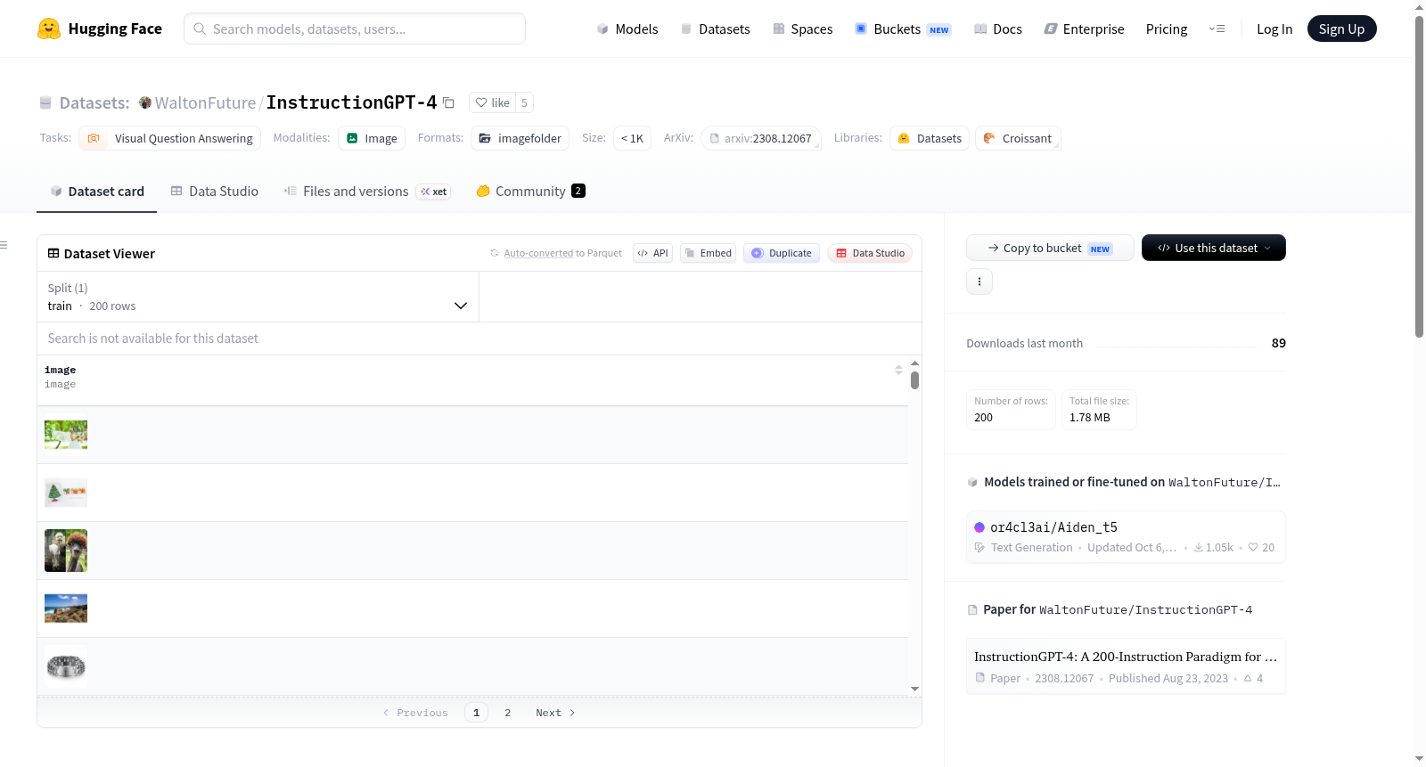Select the Image modality tag
This screenshot has height=767, width=1426.
[x=372, y=138]
